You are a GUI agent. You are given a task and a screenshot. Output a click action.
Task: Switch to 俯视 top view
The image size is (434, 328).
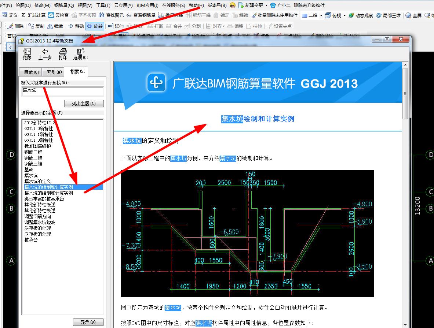coord(333,15)
